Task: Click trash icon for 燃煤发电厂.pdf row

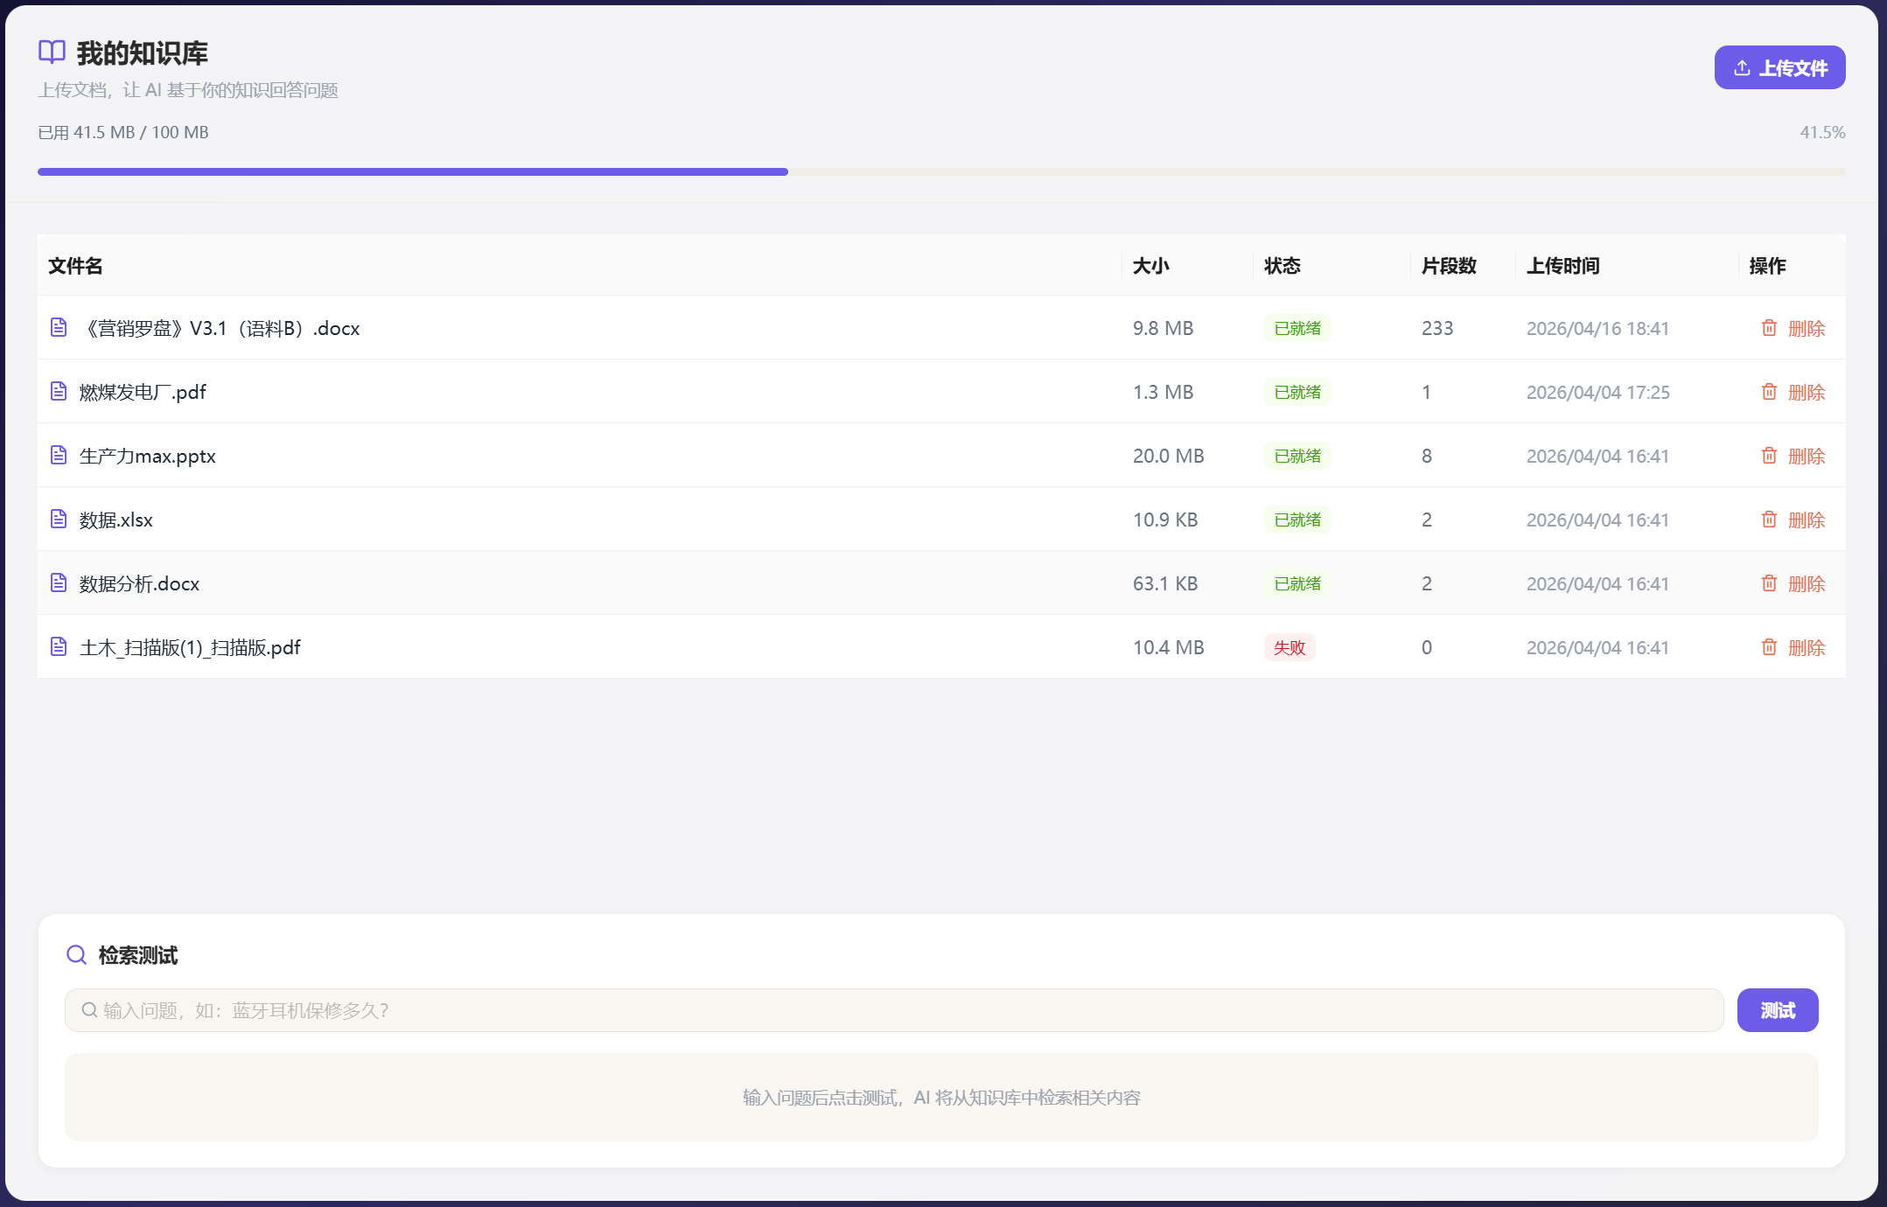Action: coord(1769,392)
